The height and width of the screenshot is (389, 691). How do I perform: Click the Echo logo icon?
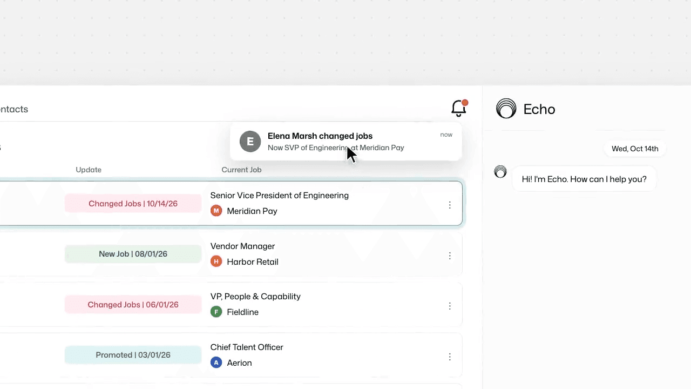(x=506, y=109)
